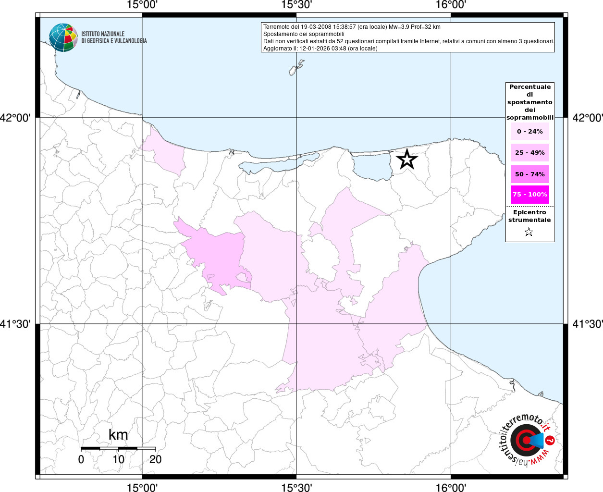Click the 'Spostamento dei soprammobili' subtitle text
Viewport: 603px width, 492px height.
pos(304,34)
